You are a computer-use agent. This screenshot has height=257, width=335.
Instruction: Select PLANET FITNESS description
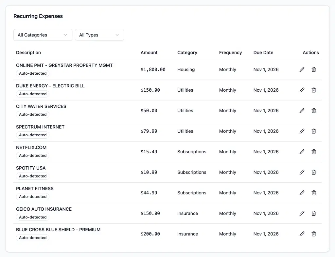coord(35,189)
